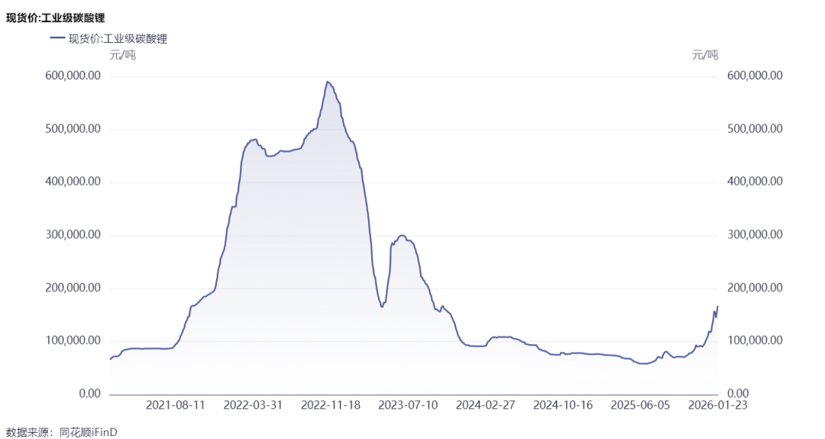
Task: Click left axis label 600,000.00
Action: [x=73, y=76]
